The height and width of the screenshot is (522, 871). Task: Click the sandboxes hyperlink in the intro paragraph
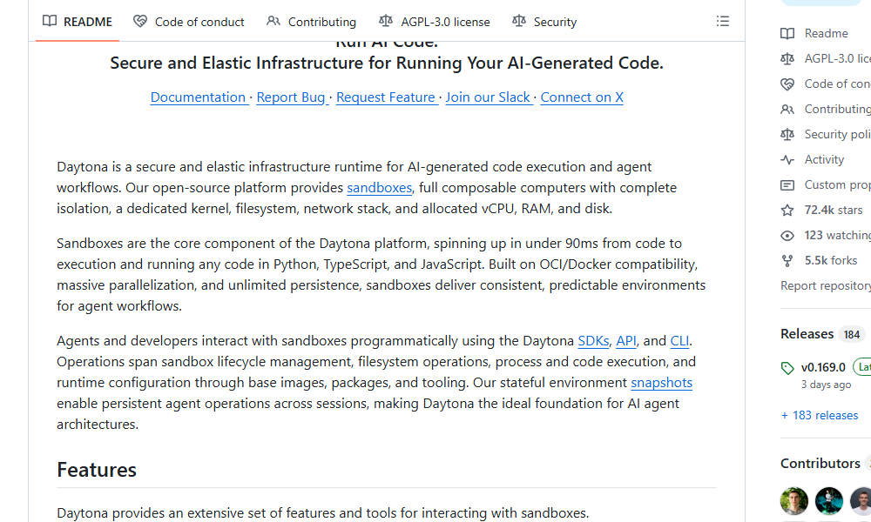click(x=379, y=187)
